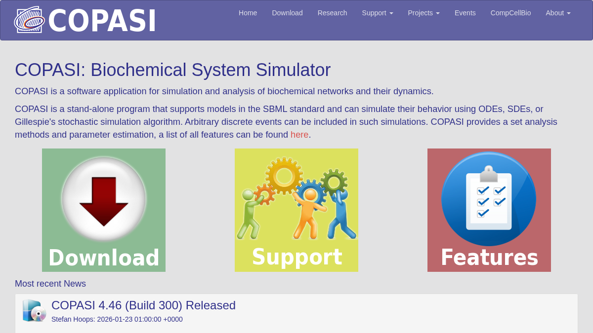The width and height of the screenshot is (593, 333).
Task: Expand the Projects dropdown menu
Action: 424,13
